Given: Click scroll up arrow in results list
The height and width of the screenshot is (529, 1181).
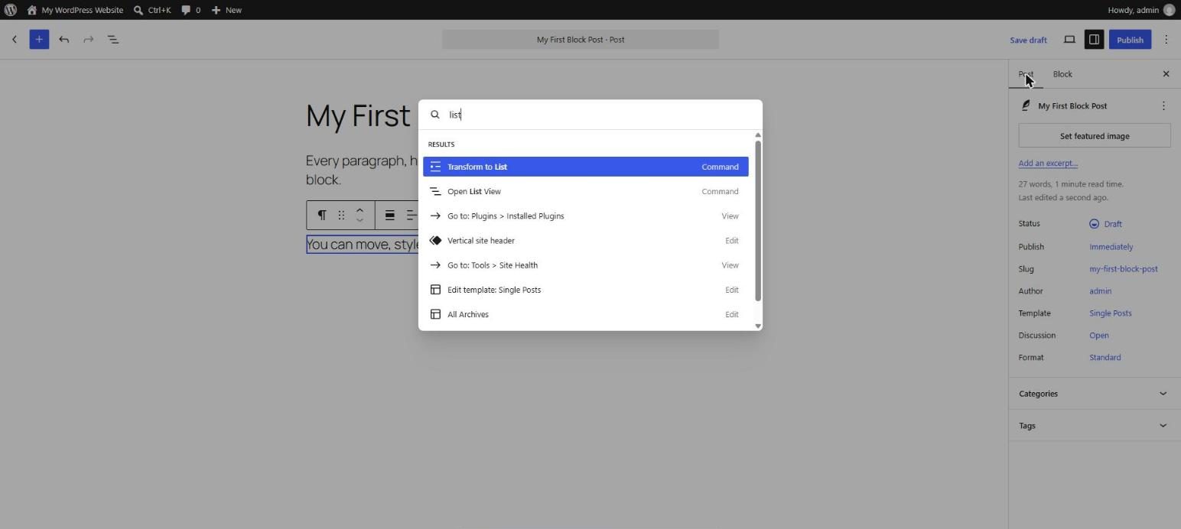Looking at the screenshot, I should pos(758,135).
